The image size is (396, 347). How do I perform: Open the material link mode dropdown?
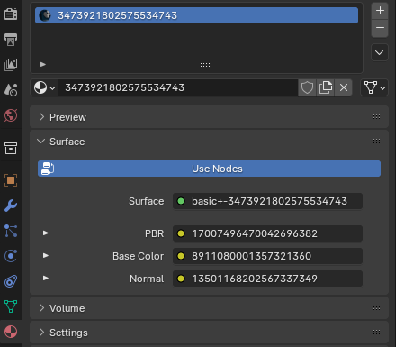tap(374, 87)
